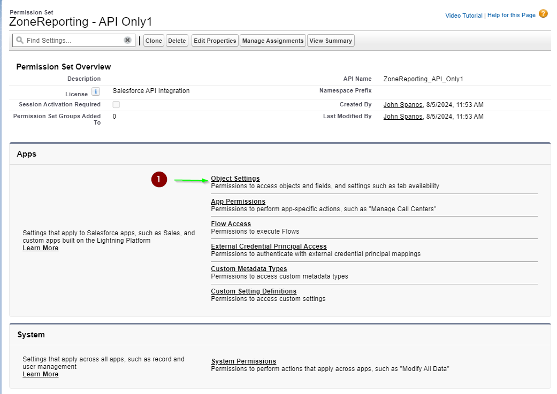This screenshot has width=557, height=394.
Task: Click the System section heading
Action: (x=31, y=335)
